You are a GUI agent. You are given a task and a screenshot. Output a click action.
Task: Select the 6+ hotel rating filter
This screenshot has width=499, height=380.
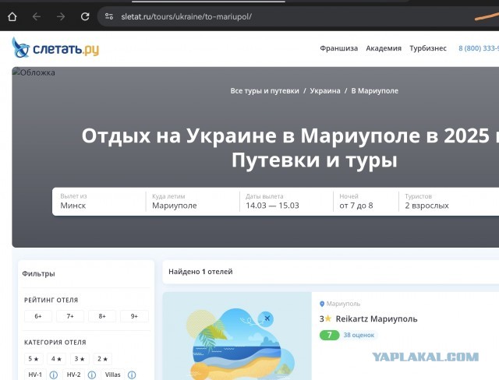click(x=38, y=316)
